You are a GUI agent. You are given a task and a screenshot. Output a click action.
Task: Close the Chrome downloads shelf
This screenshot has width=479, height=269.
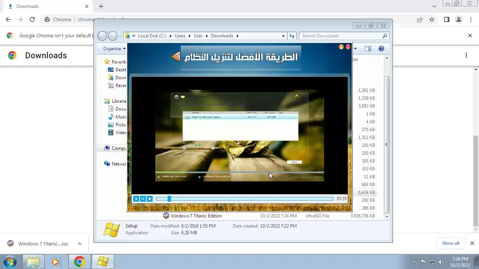(x=472, y=243)
